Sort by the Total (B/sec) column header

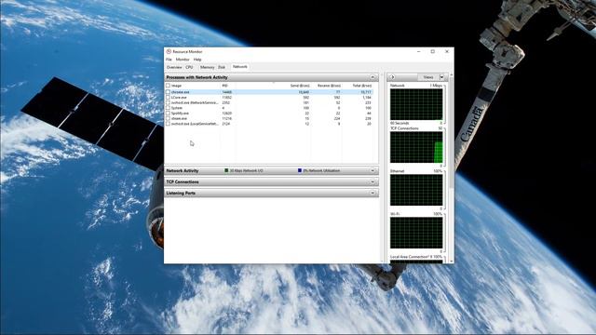click(x=362, y=86)
